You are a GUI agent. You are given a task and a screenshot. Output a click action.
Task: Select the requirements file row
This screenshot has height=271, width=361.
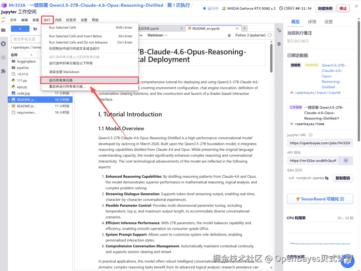40,112
